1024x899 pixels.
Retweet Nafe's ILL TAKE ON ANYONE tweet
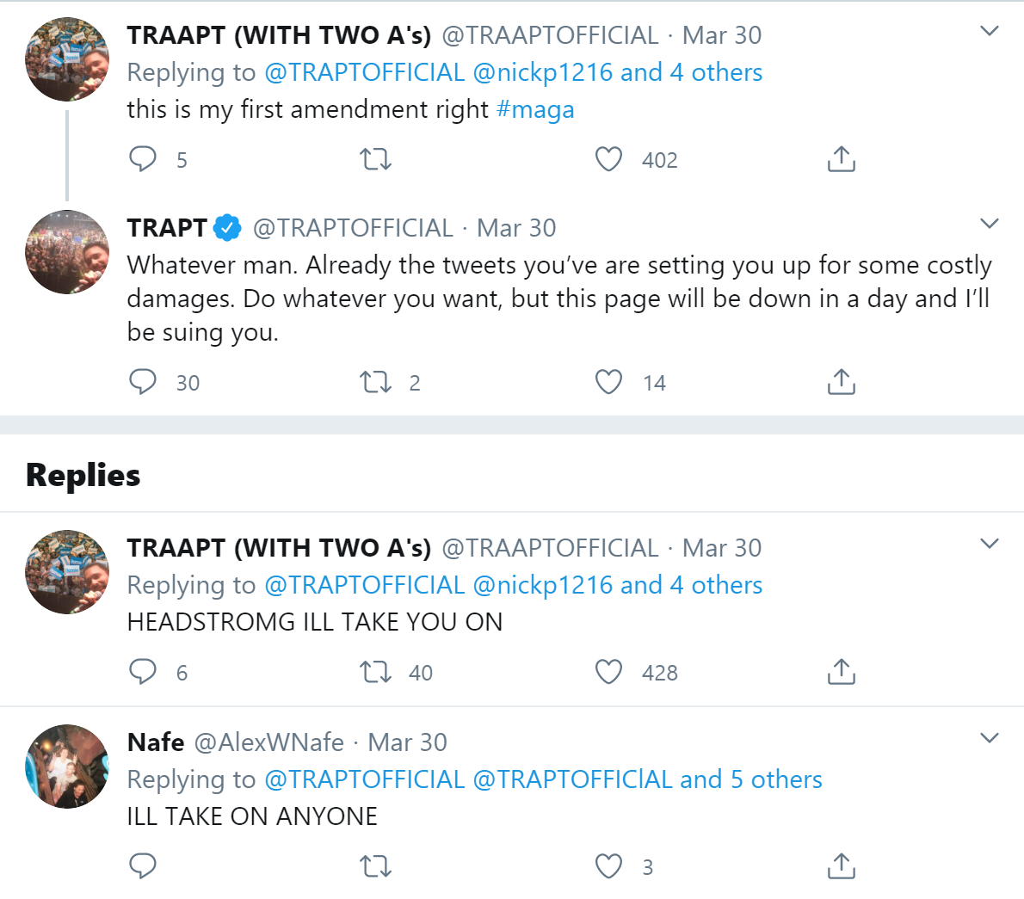[x=375, y=866]
